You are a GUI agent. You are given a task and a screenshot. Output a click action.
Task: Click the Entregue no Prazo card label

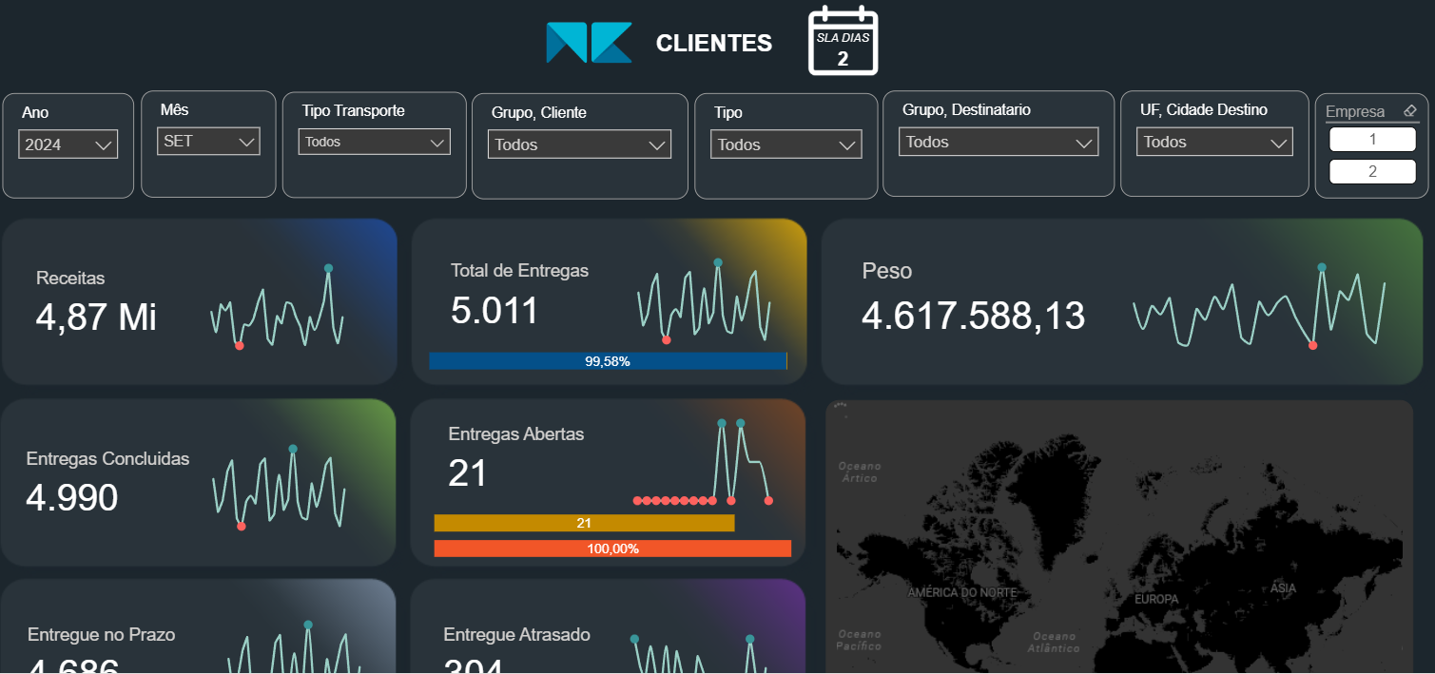tap(102, 635)
